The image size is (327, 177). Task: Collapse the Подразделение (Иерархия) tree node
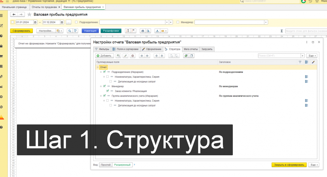(x=101, y=72)
